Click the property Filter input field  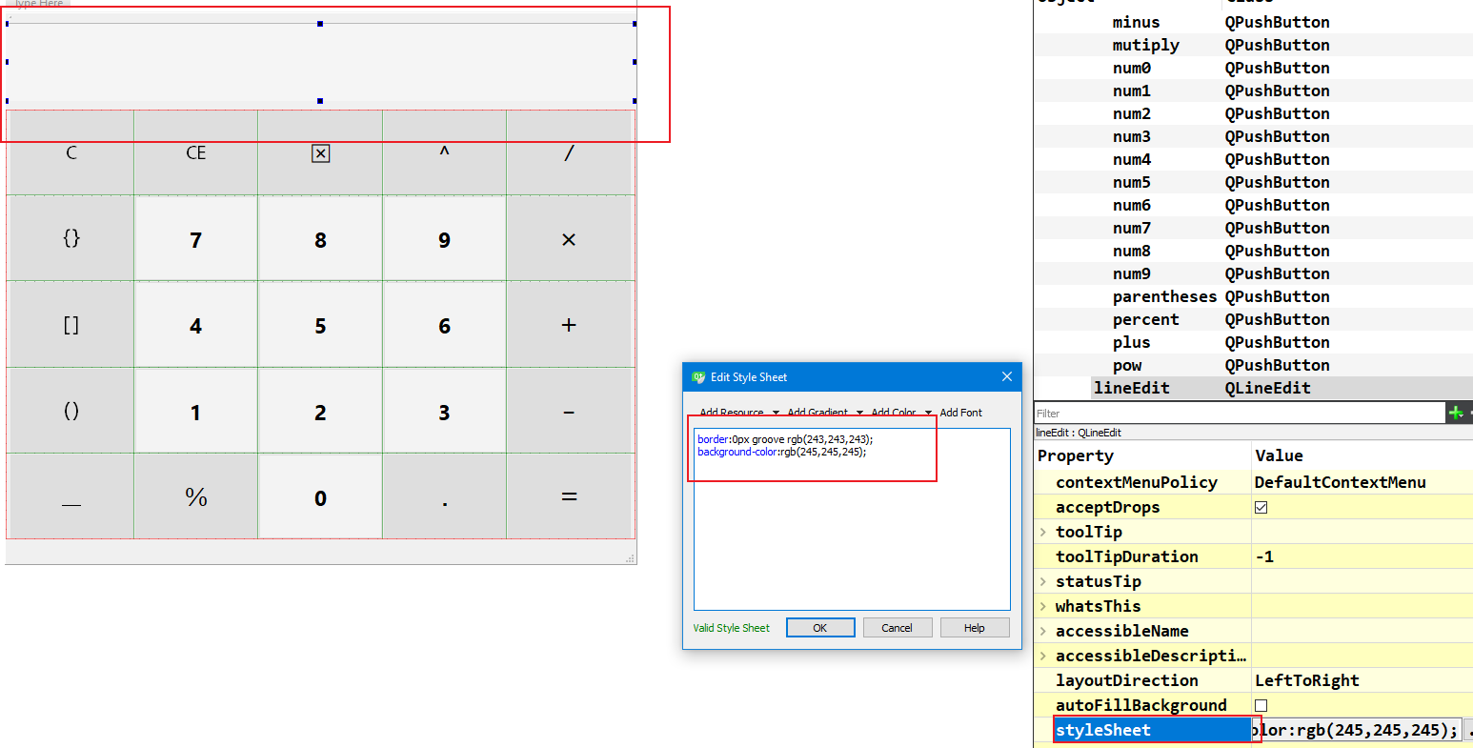pos(1240,413)
